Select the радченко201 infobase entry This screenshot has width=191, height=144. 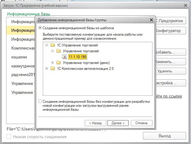(21, 74)
